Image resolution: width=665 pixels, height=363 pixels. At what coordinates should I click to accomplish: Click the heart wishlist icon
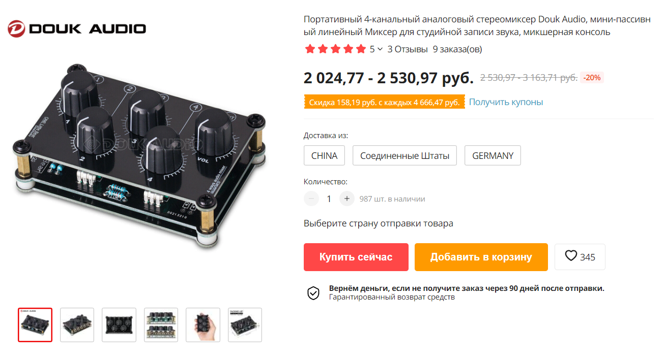click(x=571, y=256)
